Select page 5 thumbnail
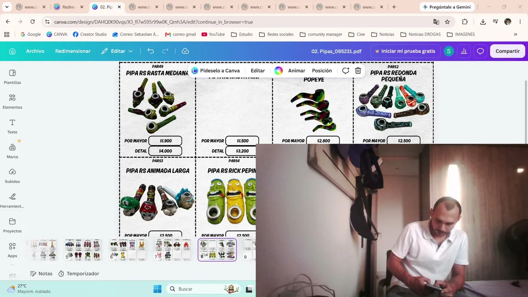This screenshot has width=528, height=297. pos(83,250)
